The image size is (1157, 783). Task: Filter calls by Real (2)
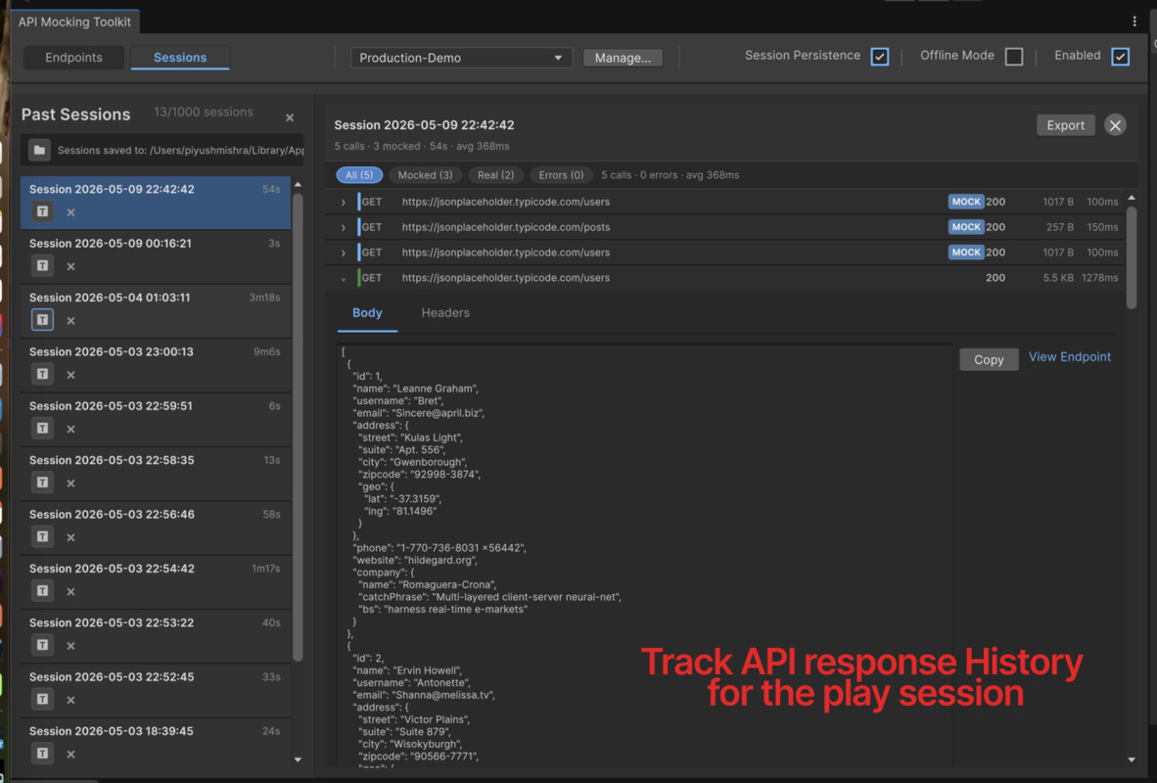pyautogui.click(x=495, y=175)
